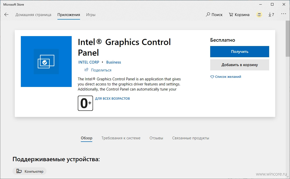
Task: Open the Корзина cart
Action: [x=239, y=15]
